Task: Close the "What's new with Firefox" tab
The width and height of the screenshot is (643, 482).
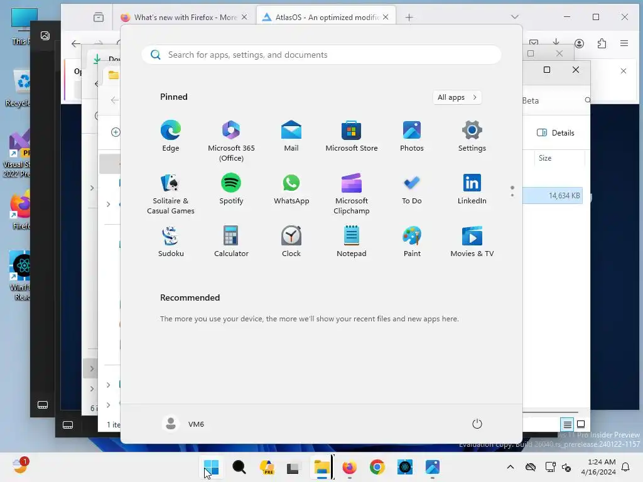Action: tap(244, 17)
